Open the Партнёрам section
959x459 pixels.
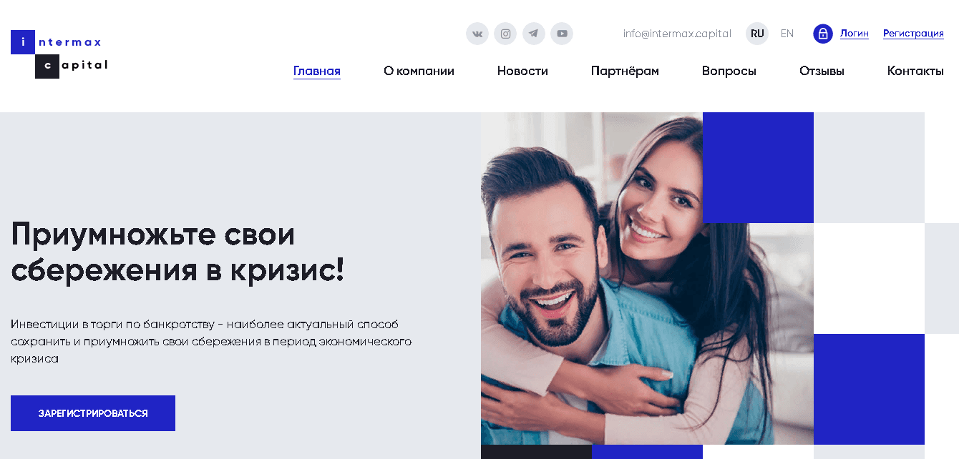point(625,71)
